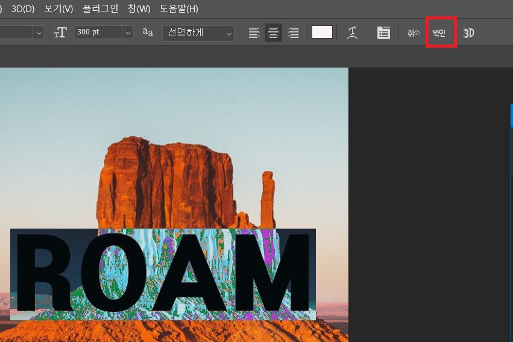
Task: Align text left
Action: (x=254, y=33)
